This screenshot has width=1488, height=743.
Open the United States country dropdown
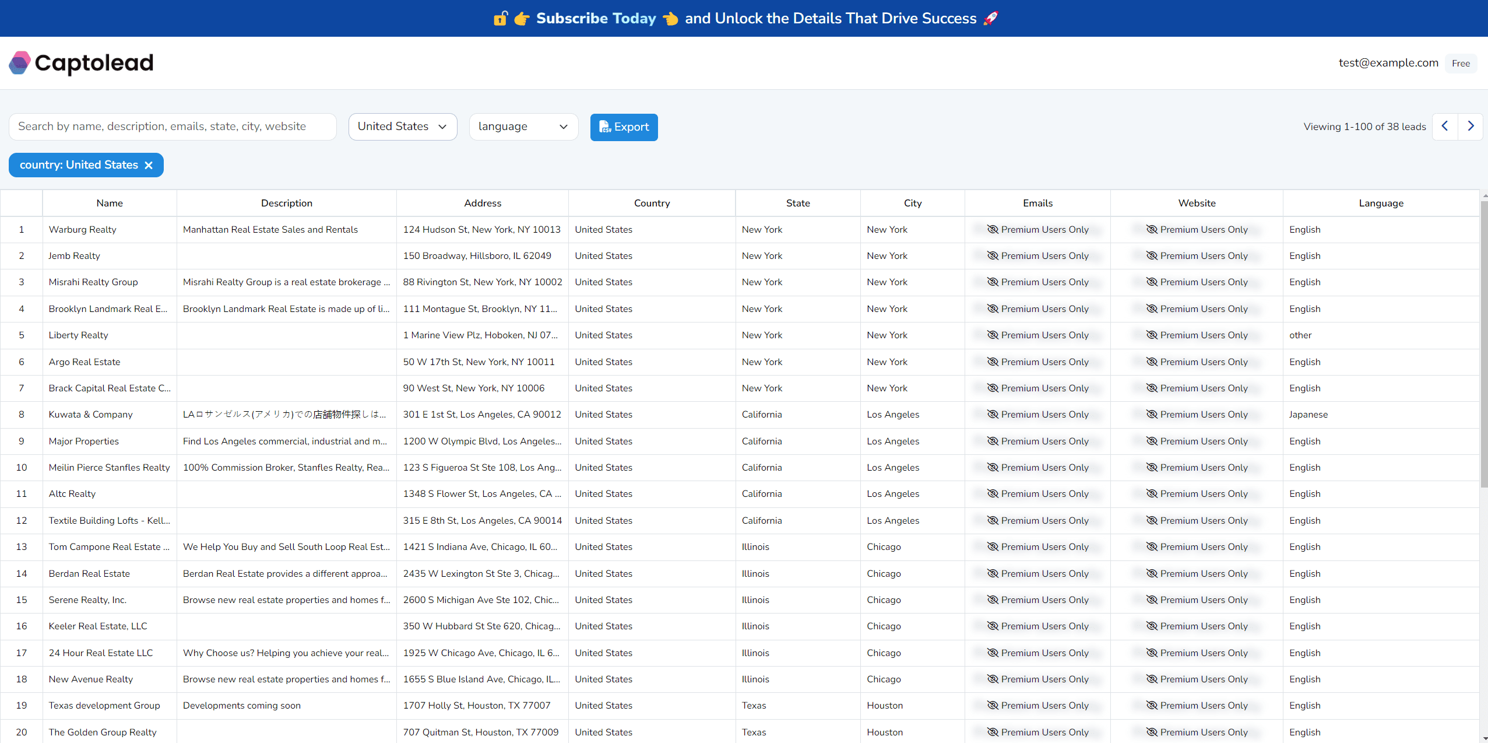(x=403, y=127)
